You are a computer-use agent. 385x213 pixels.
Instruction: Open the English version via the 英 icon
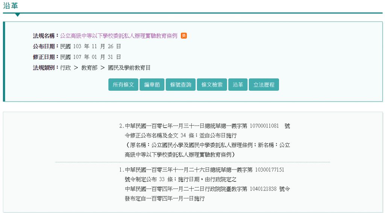tap(184, 36)
